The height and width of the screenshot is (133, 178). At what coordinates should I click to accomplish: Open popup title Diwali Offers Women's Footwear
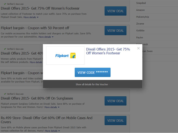[108, 51]
